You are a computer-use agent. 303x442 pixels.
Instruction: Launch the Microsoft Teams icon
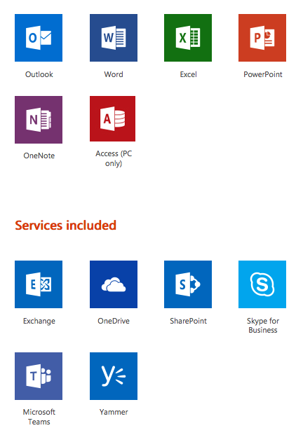coord(39,376)
